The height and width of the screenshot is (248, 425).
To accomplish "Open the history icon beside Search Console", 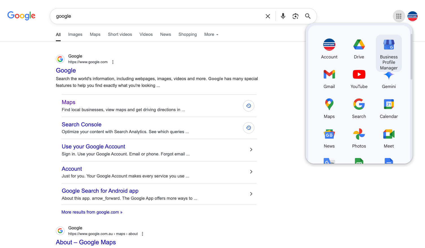I will point(249,128).
